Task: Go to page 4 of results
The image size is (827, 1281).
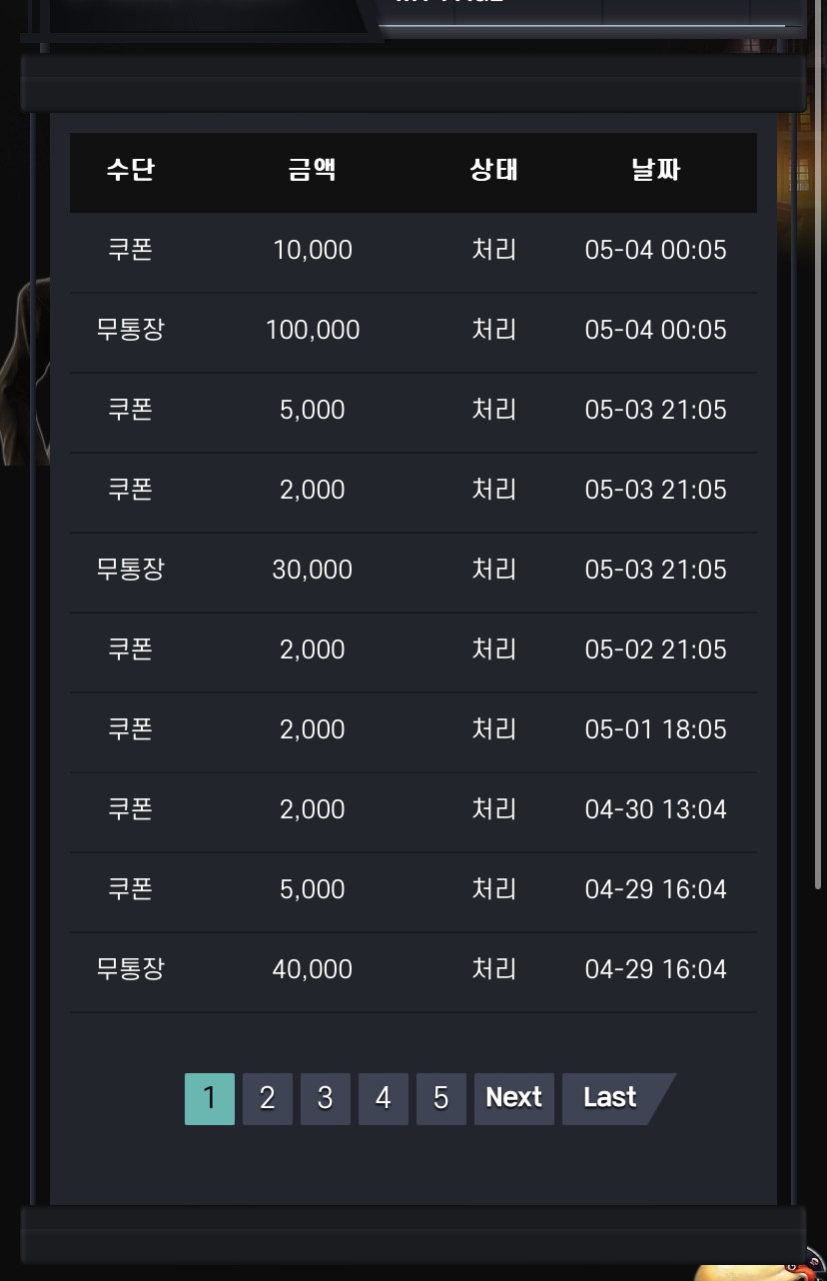Action: (x=384, y=1098)
